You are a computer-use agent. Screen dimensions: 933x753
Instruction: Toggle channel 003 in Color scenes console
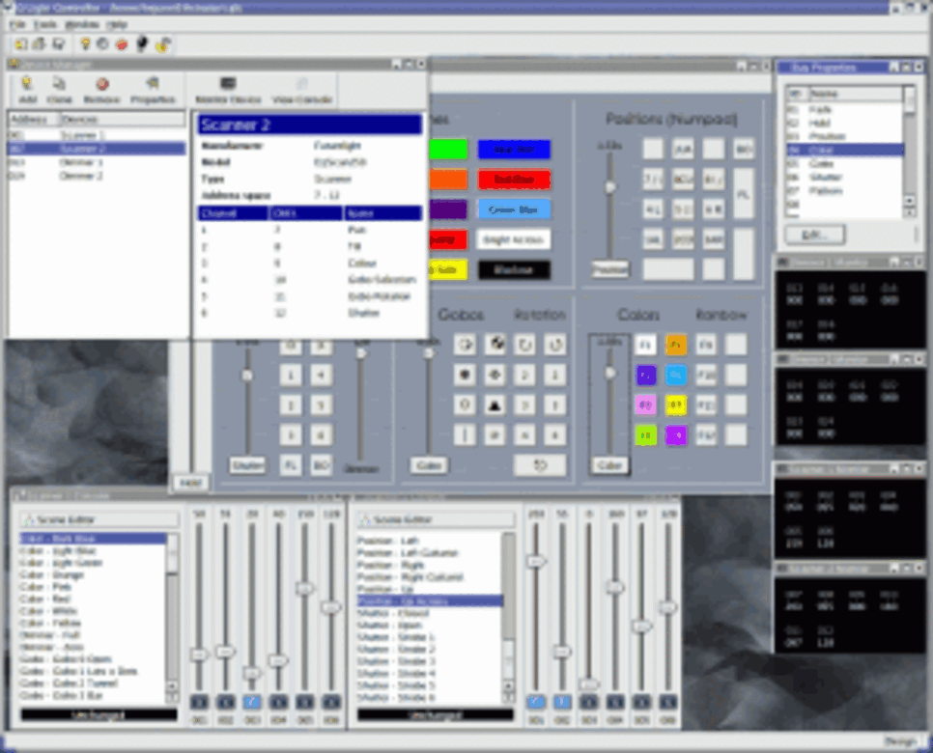coord(252,703)
